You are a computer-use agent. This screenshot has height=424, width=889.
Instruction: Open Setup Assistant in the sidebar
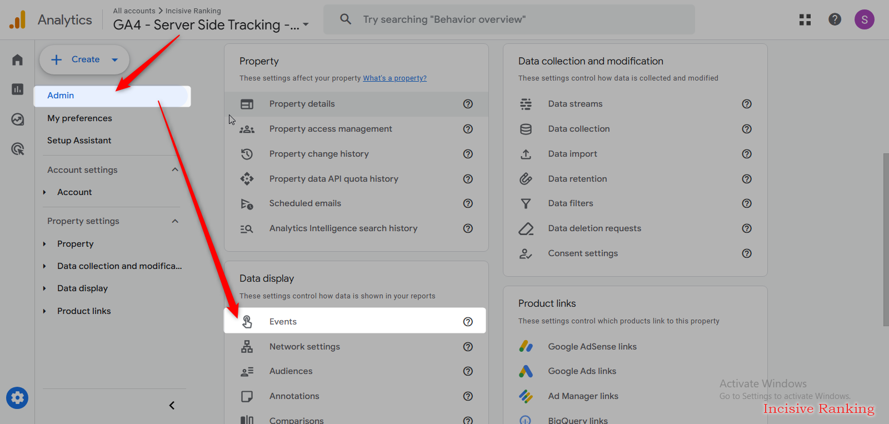(79, 141)
